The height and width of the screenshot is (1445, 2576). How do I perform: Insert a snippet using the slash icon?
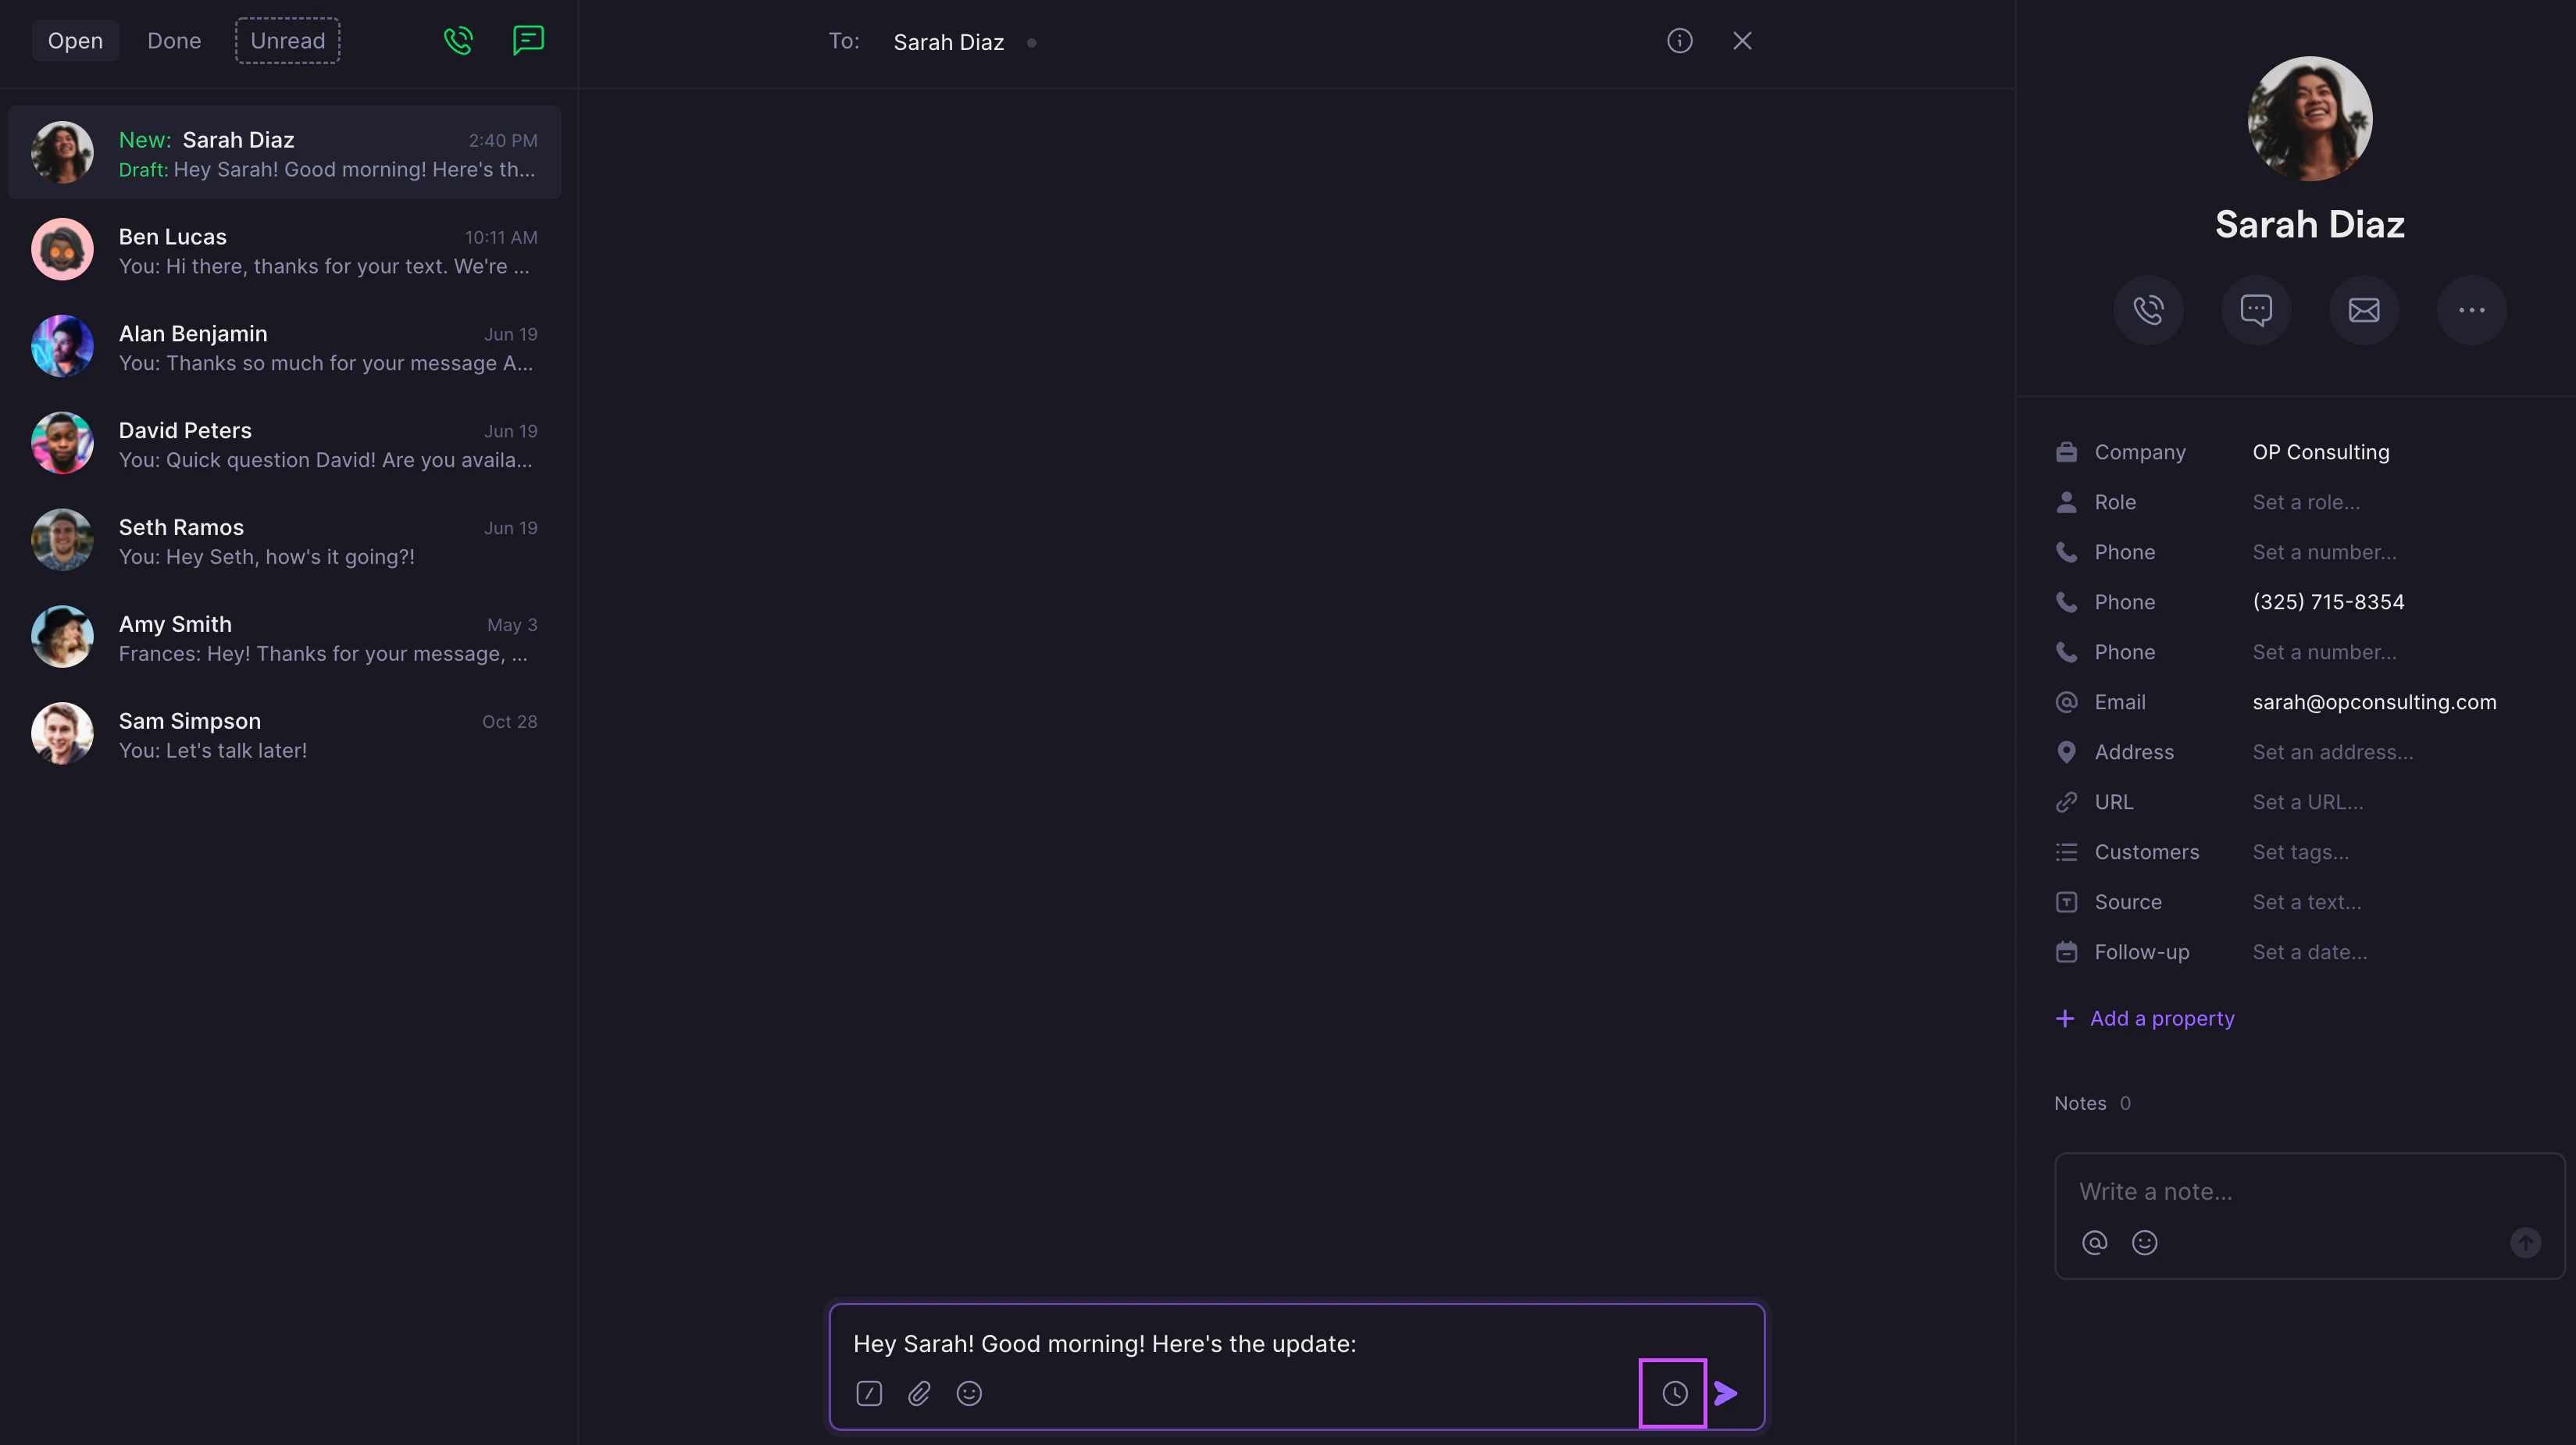tap(869, 1393)
